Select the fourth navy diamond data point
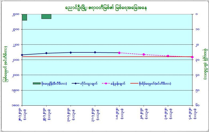The image size is (209, 132). (95, 52)
